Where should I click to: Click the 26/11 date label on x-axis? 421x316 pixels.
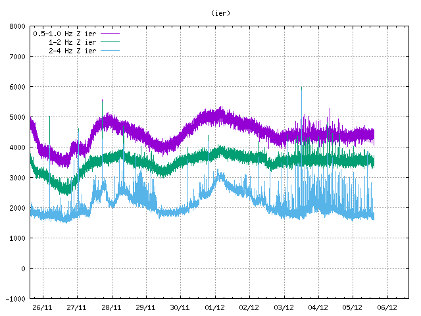pos(43,307)
